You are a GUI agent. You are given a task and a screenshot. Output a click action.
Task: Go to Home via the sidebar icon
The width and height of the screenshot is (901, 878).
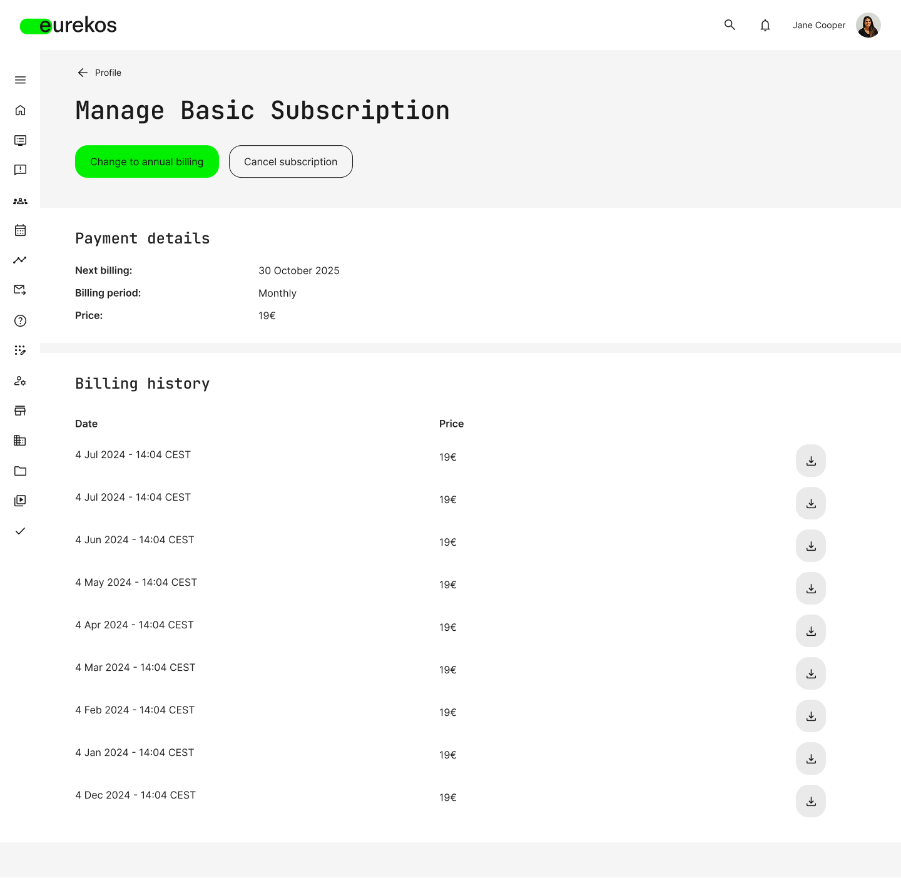click(x=20, y=110)
